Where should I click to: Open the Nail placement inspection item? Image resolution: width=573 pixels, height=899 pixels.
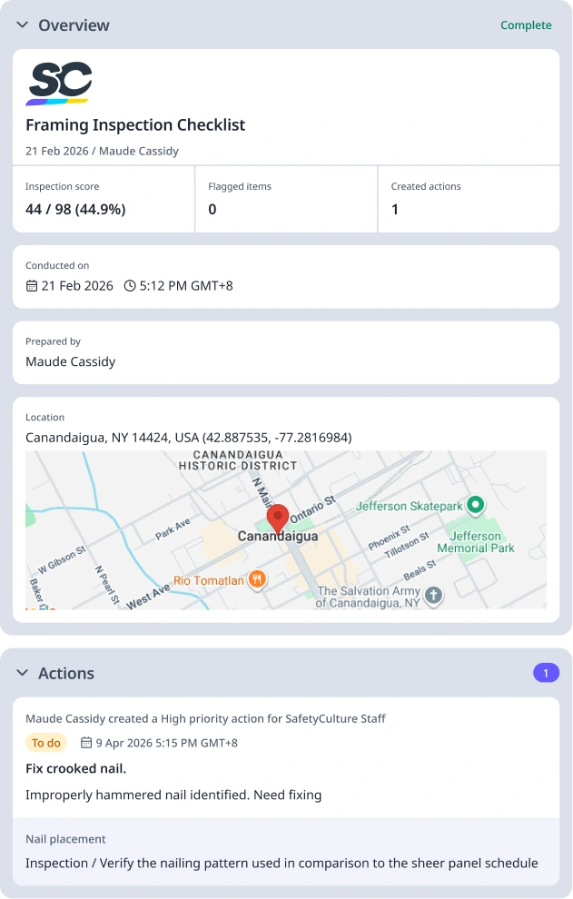pos(286,852)
